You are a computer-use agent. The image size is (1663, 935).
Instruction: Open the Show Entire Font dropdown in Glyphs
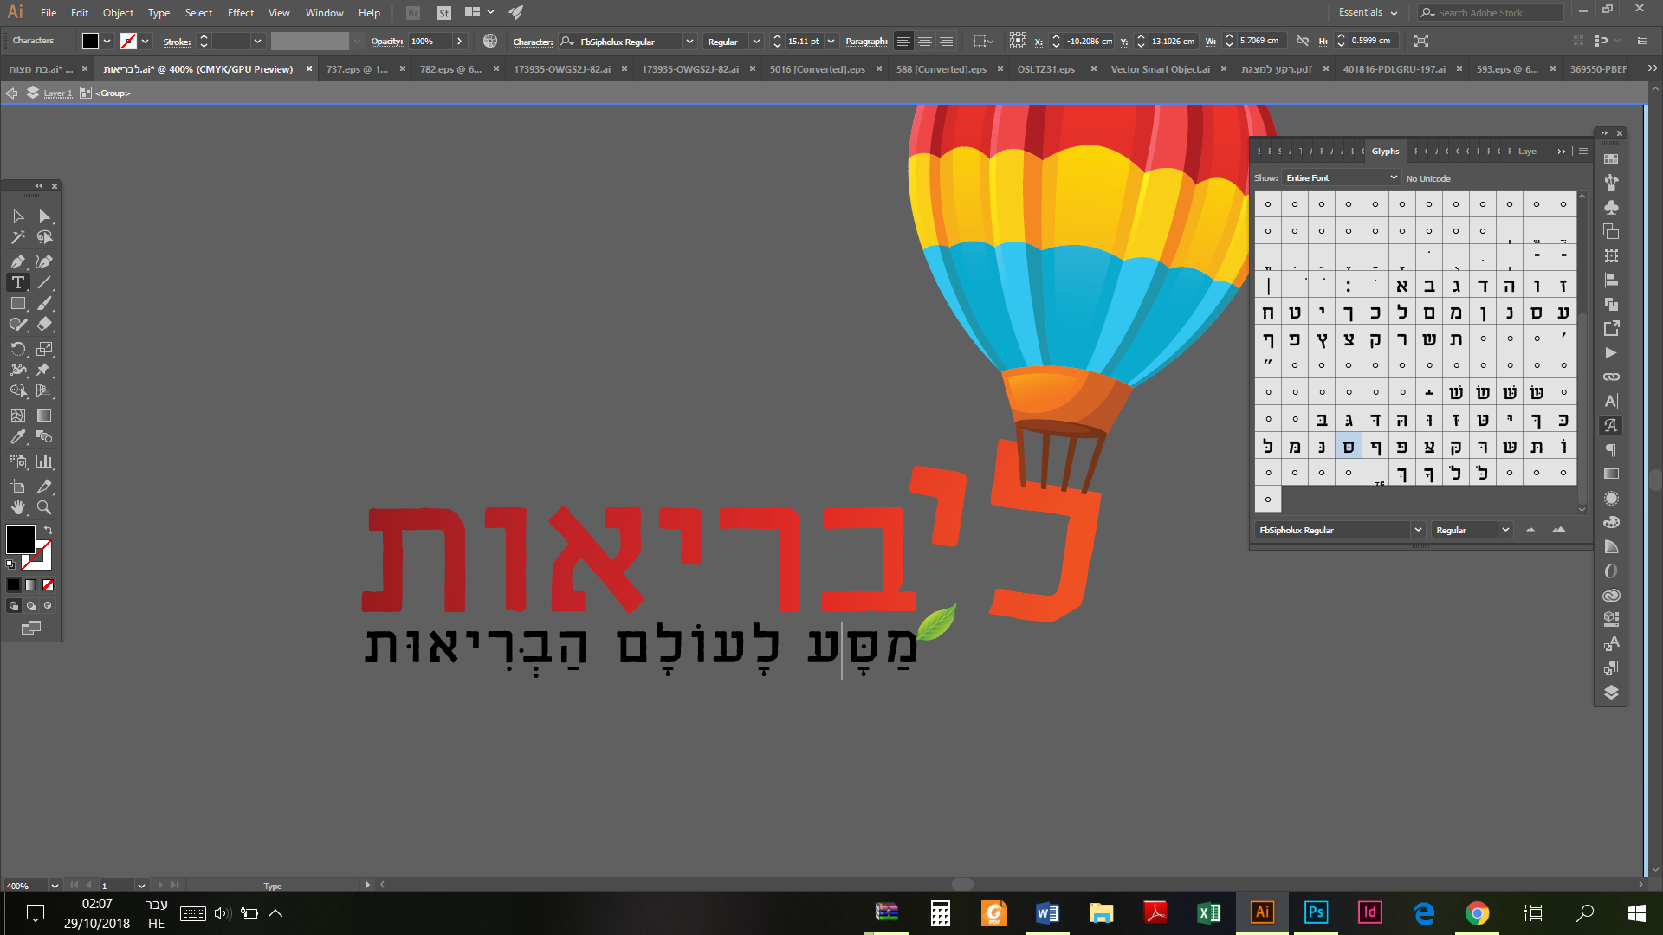click(1341, 177)
